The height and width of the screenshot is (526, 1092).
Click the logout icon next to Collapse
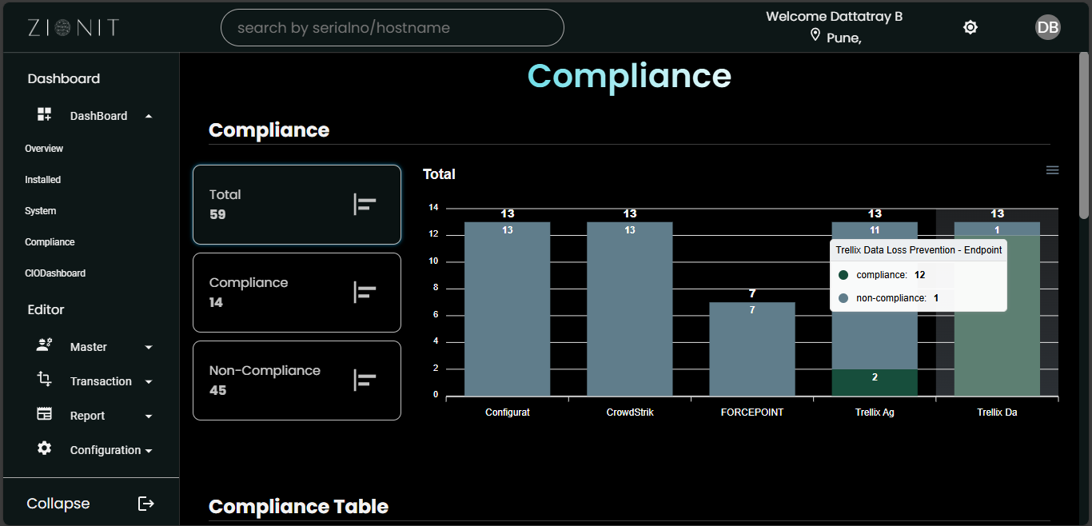tap(145, 503)
